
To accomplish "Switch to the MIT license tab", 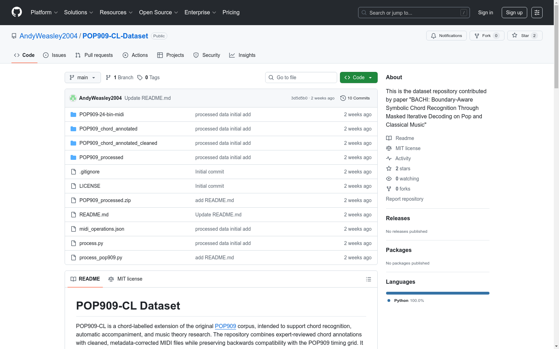I will (x=125, y=279).
